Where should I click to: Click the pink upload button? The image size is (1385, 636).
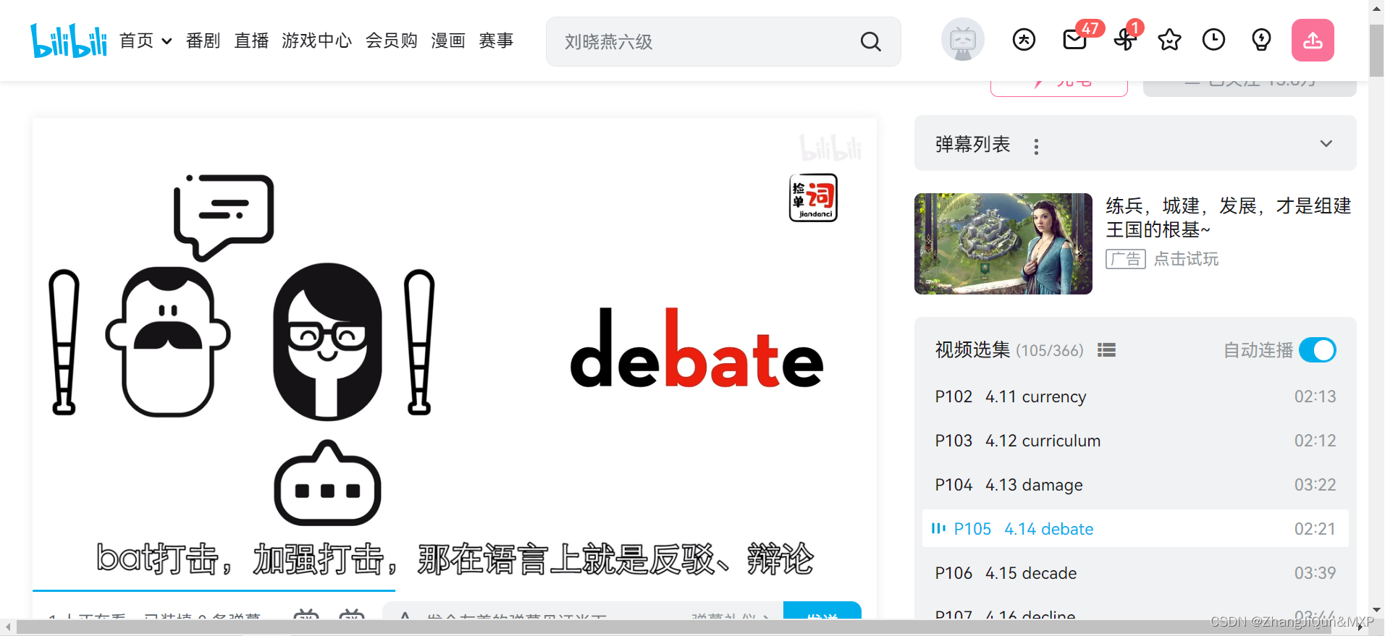pyautogui.click(x=1313, y=40)
